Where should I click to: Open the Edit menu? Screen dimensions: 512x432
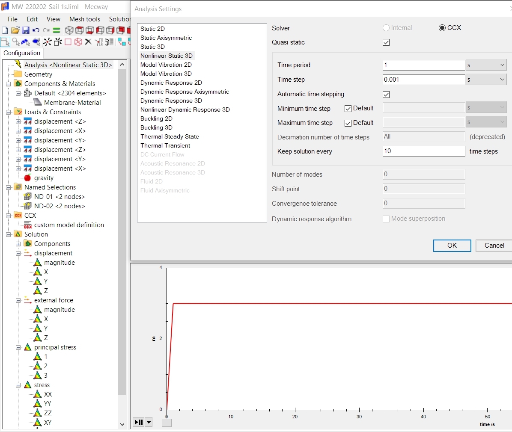click(32, 19)
